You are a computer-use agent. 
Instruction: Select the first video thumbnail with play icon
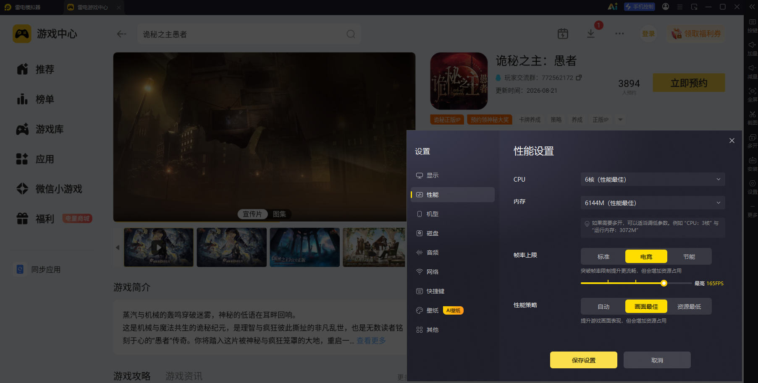point(159,247)
